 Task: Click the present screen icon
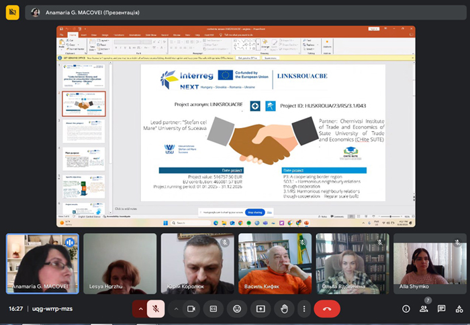pos(261,309)
